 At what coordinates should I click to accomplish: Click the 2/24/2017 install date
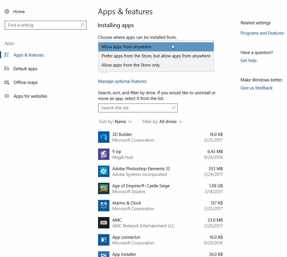(x=213, y=174)
